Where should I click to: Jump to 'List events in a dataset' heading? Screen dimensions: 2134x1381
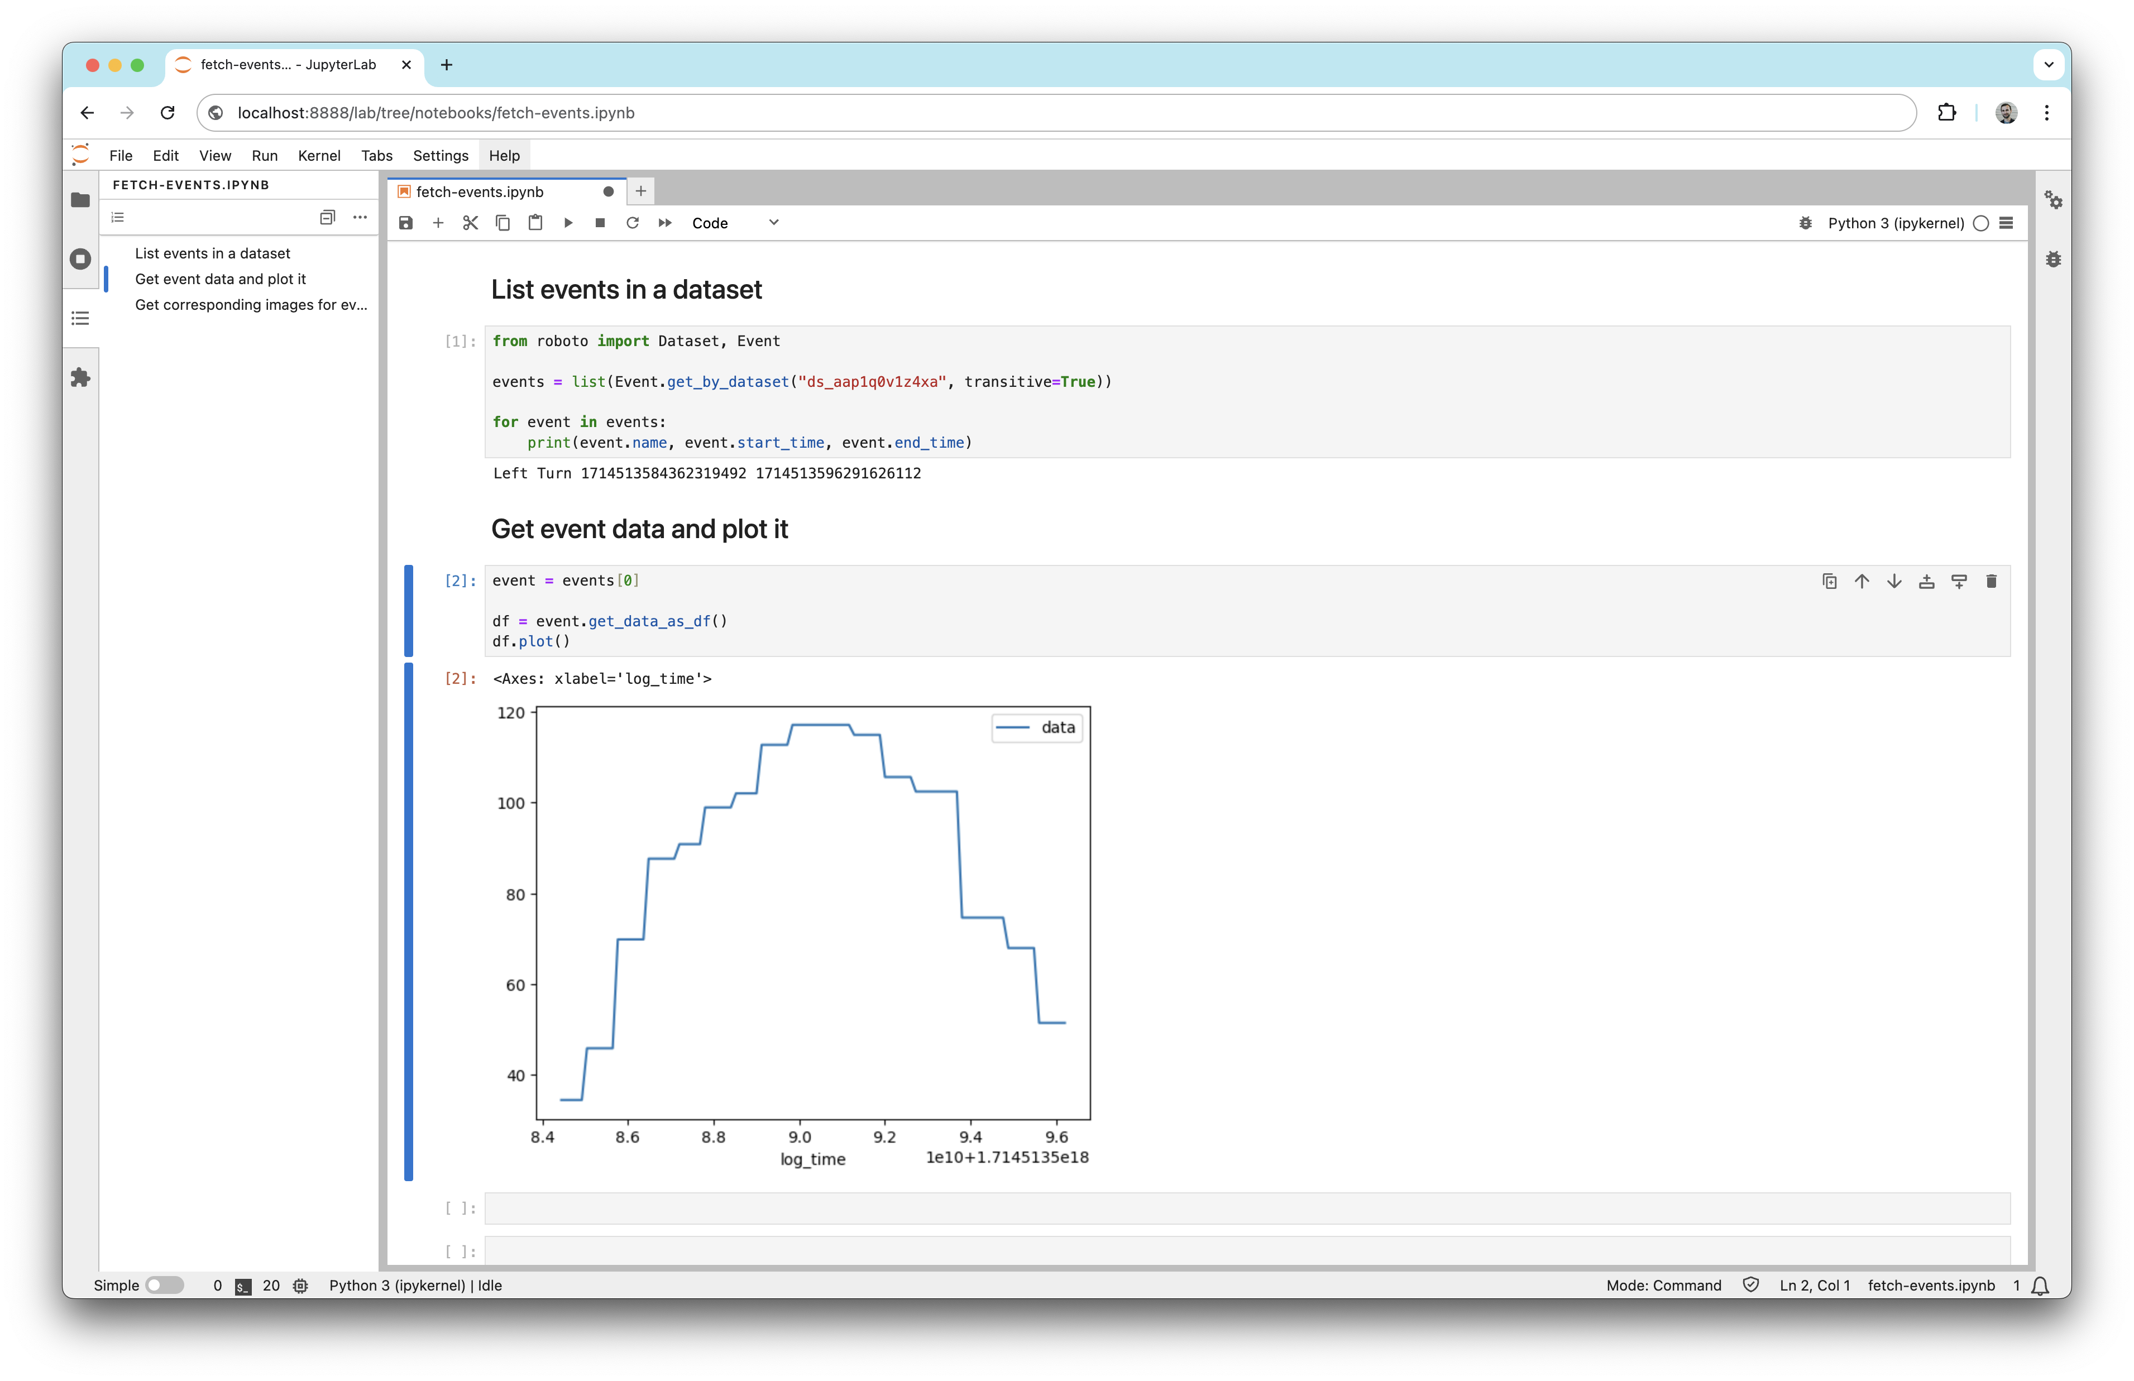[x=213, y=253]
